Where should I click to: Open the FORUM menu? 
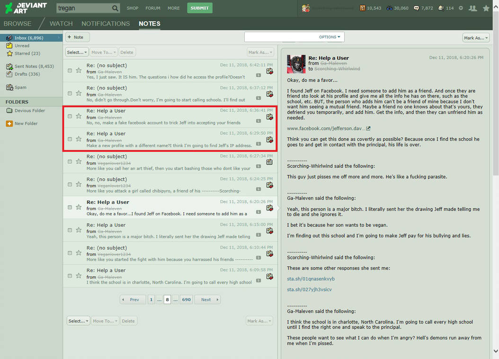pyautogui.click(x=153, y=8)
